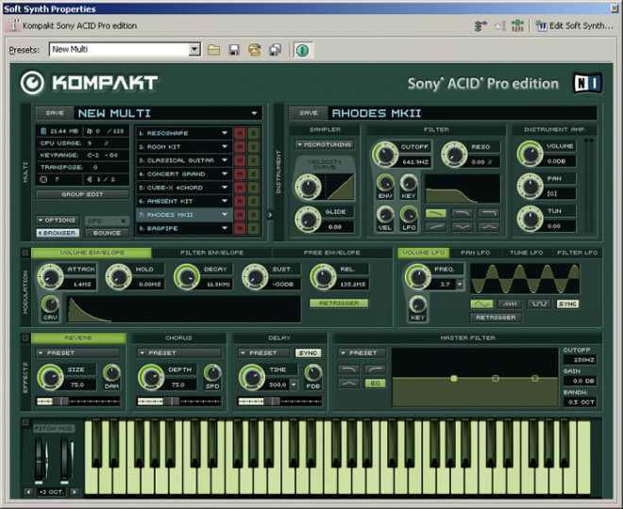Toggle the LFO Sync button

coord(567,304)
